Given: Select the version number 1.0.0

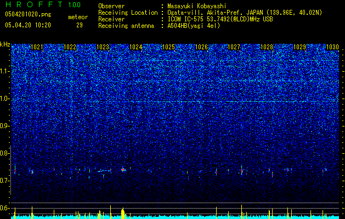Looking at the screenshot, I should (x=74, y=5).
